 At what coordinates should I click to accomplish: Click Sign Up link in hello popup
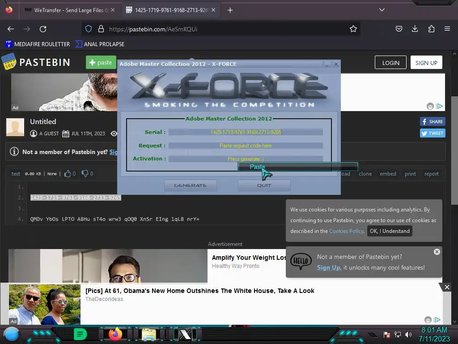pyautogui.click(x=329, y=268)
